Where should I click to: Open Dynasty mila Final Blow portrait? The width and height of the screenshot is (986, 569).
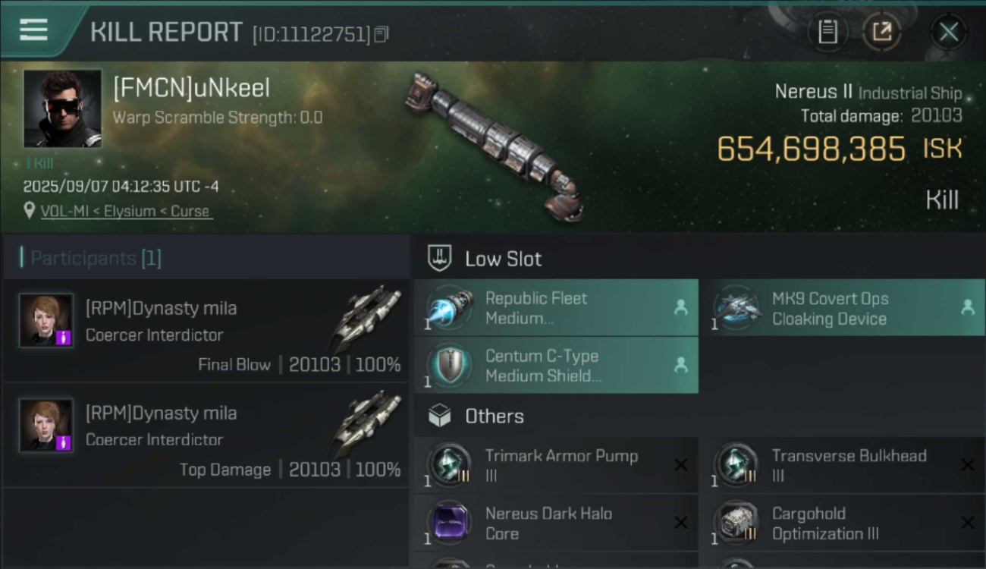click(x=46, y=320)
